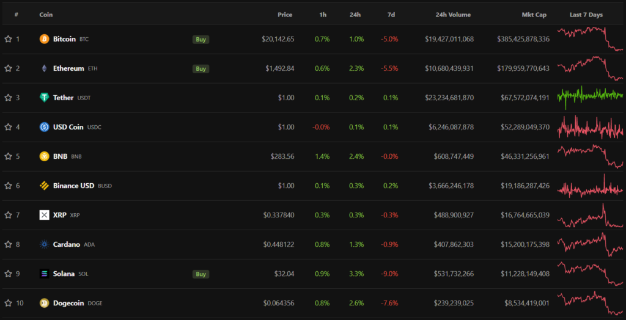626x320 pixels.
Task: Sort by the 24h Volume column header
Action: tap(453, 15)
